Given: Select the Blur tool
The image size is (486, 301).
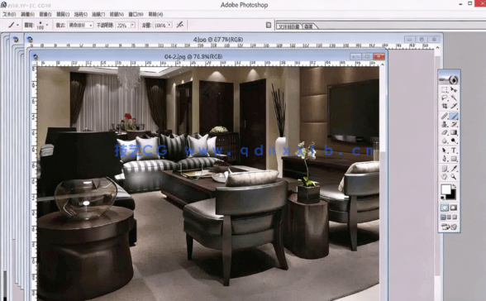Looking at the screenshot, I should [445, 141].
